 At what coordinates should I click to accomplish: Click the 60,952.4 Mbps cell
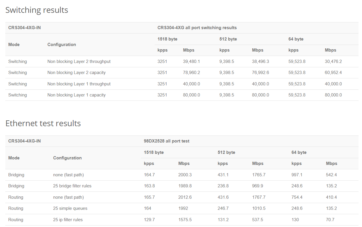point(333,73)
